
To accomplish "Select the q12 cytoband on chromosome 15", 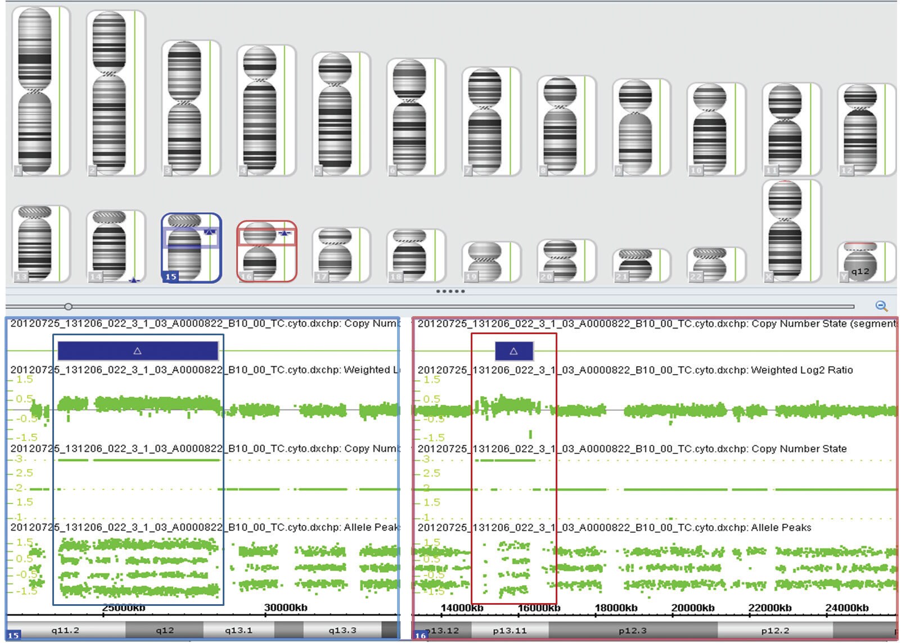I will (x=164, y=631).
